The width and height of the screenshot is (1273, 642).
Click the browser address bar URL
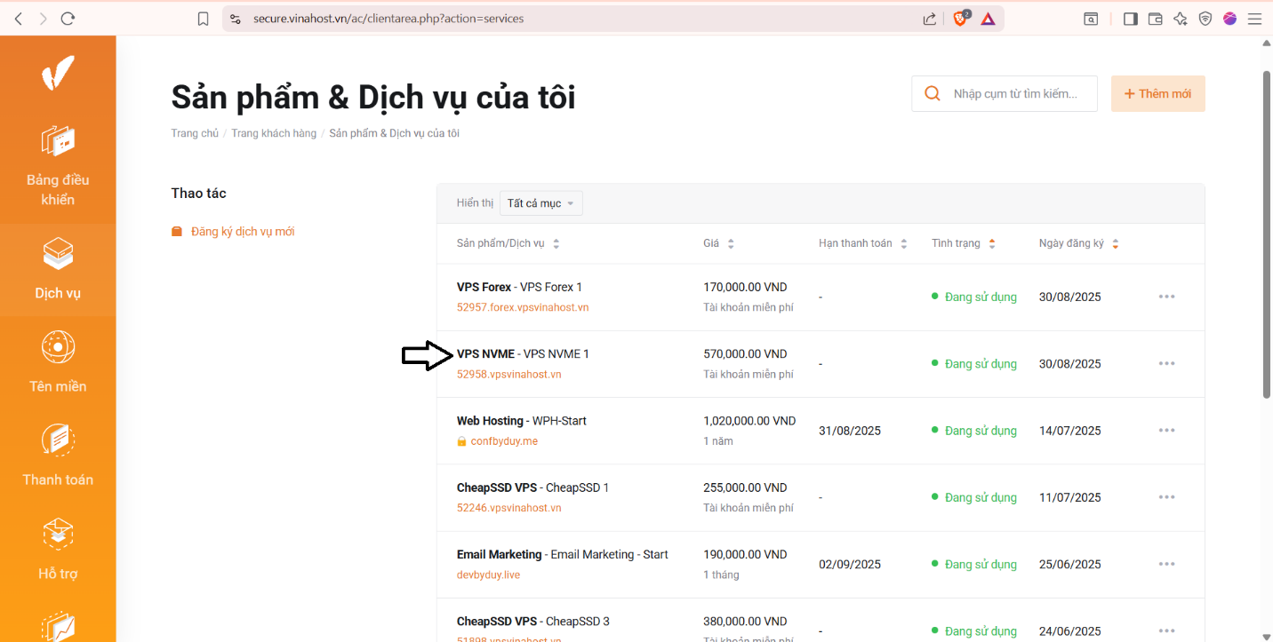point(388,19)
